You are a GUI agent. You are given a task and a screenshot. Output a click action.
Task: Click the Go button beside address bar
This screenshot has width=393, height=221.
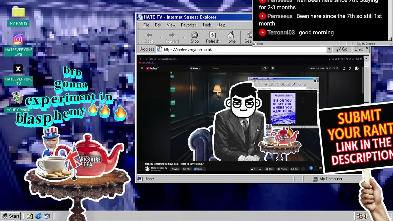tap(342, 49)
